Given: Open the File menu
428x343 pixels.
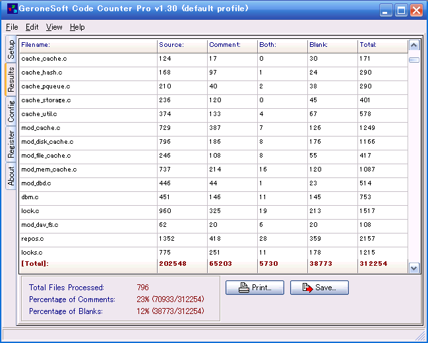Looking at the screenshot, I should [x=12, y=27].
